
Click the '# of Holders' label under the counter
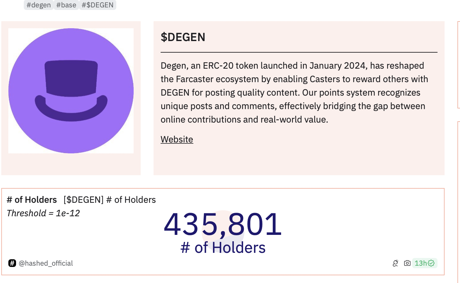pos(223,248)
